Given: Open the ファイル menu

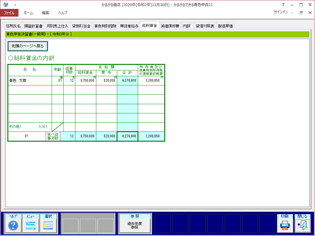Looking at the screenshot, I should (9, 13).
